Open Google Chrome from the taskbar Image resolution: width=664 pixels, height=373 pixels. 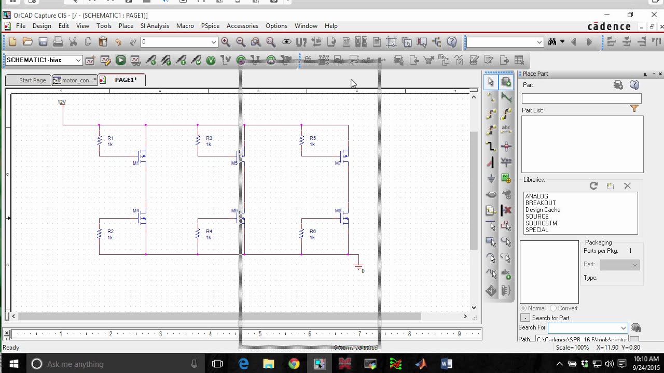[x=294, y=364]
